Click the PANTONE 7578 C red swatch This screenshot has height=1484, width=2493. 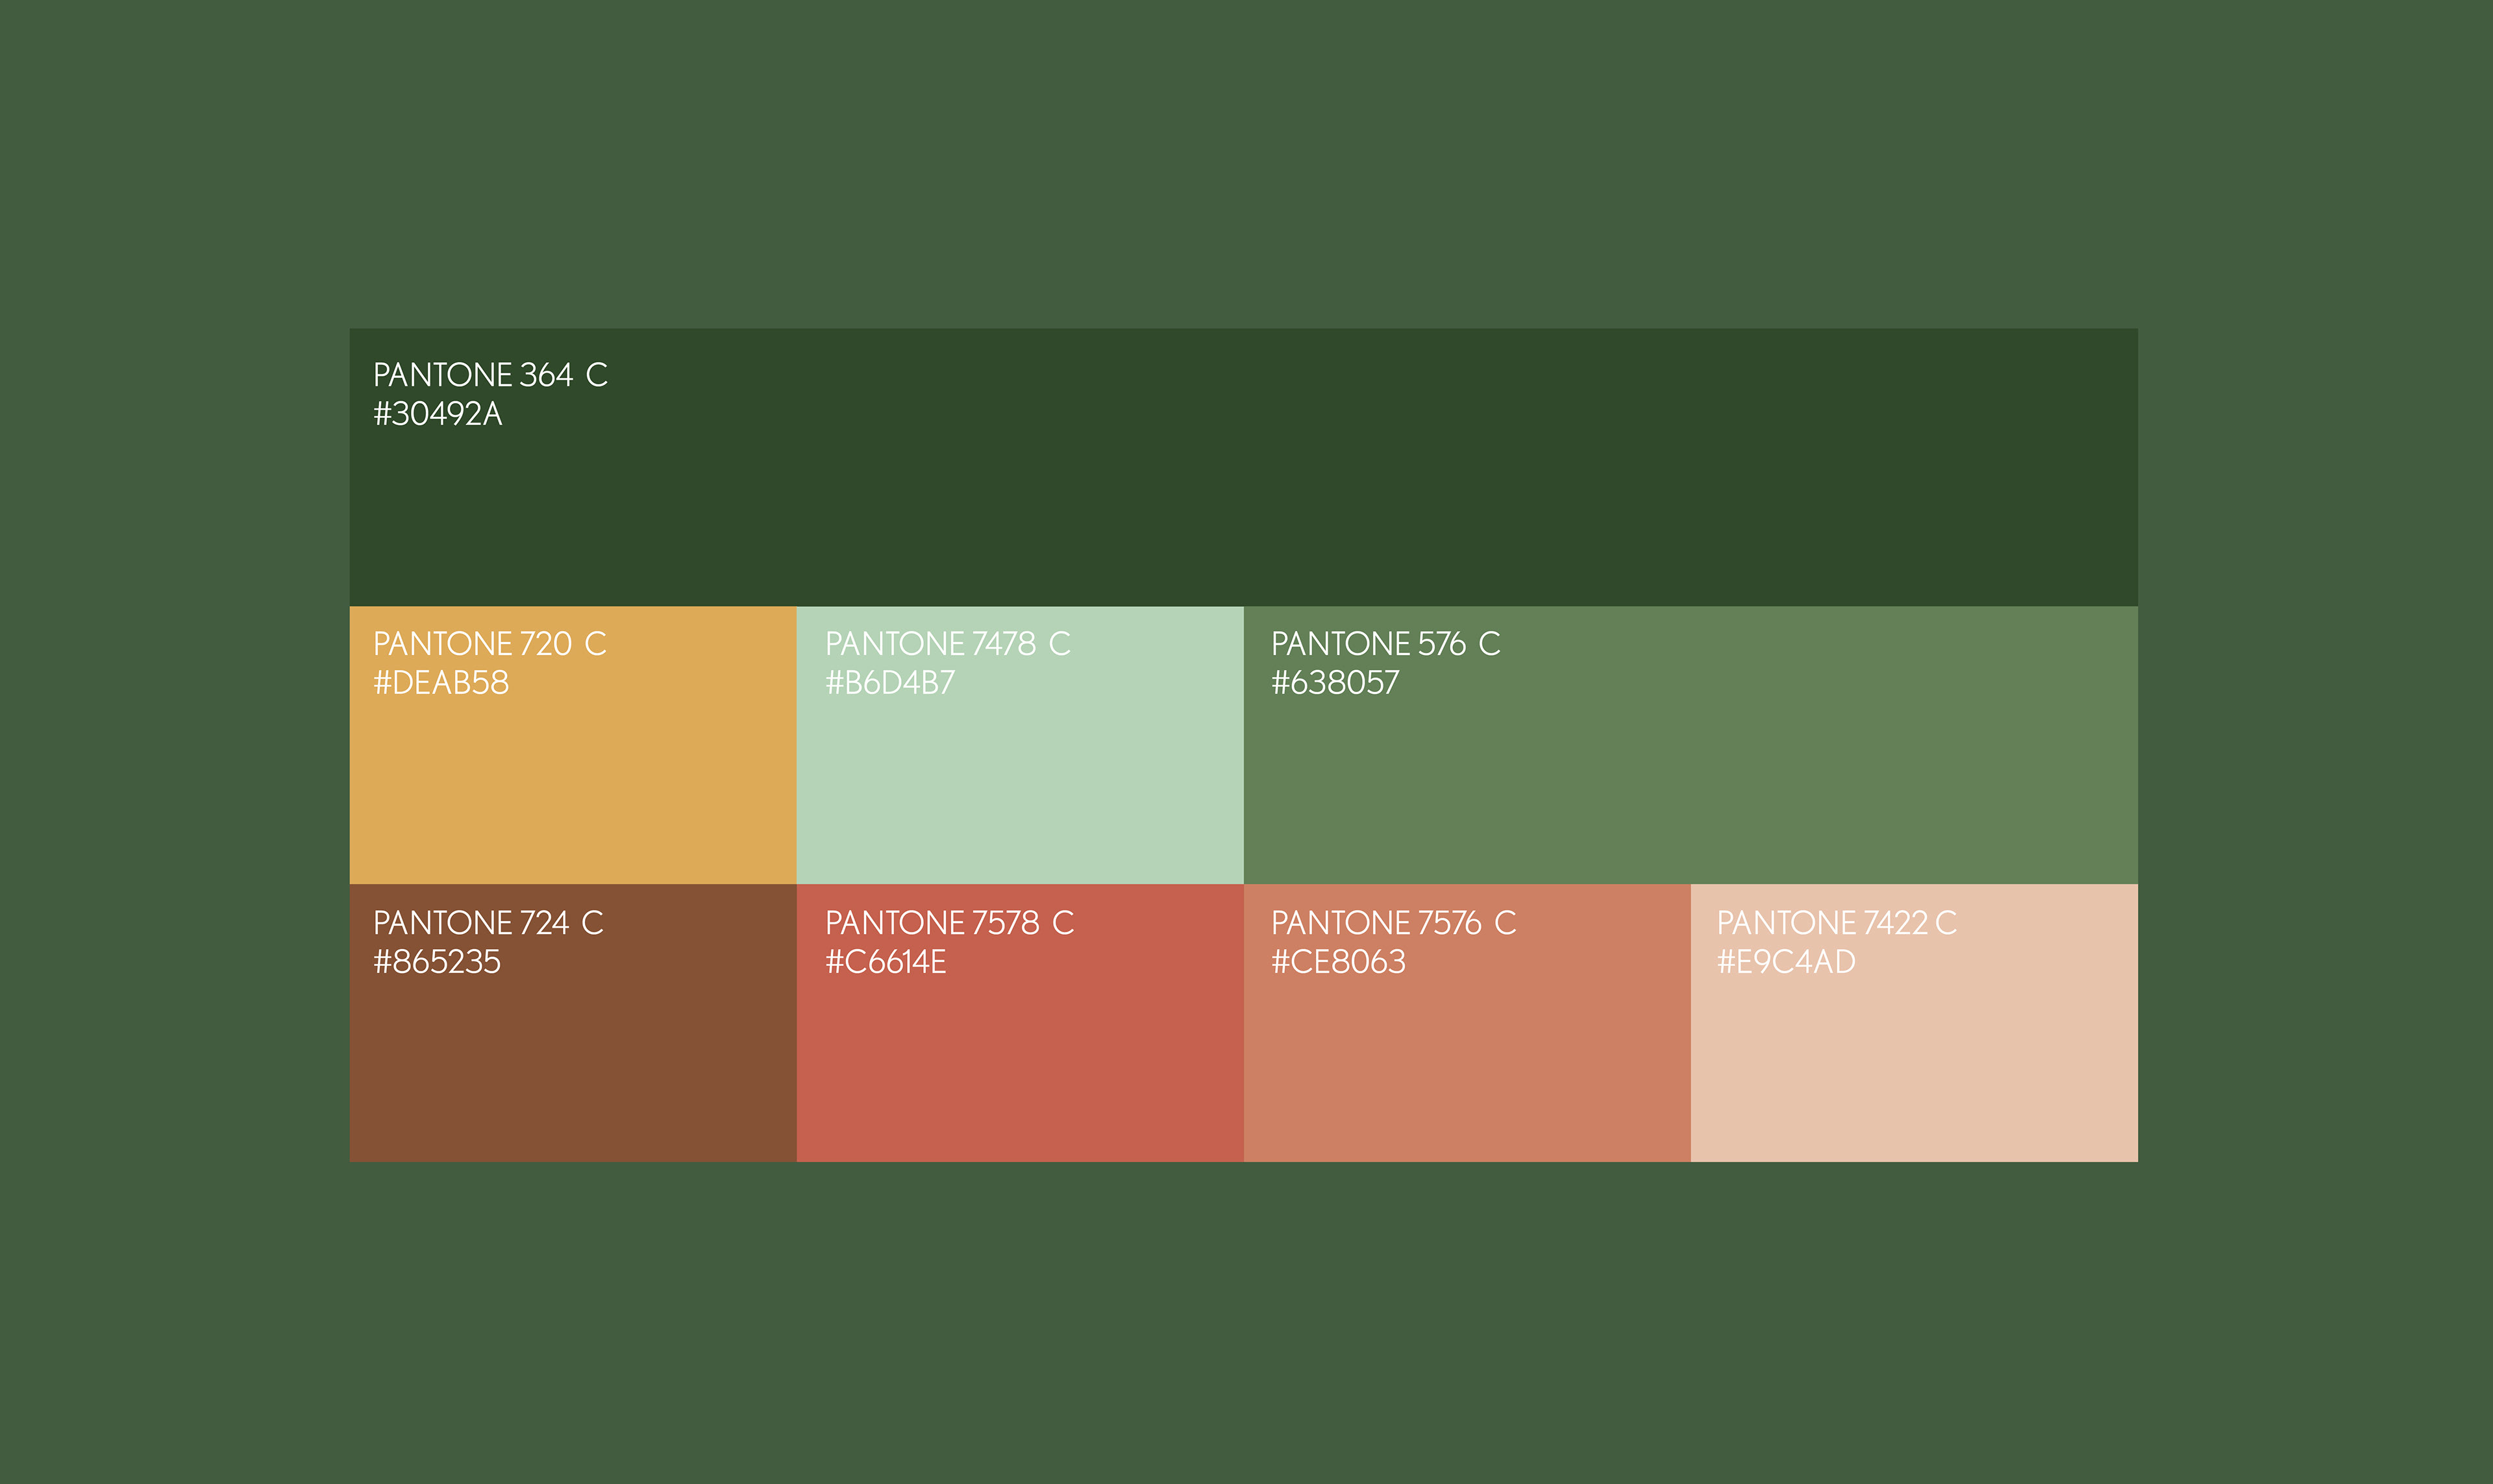tap(1020, 1023)
